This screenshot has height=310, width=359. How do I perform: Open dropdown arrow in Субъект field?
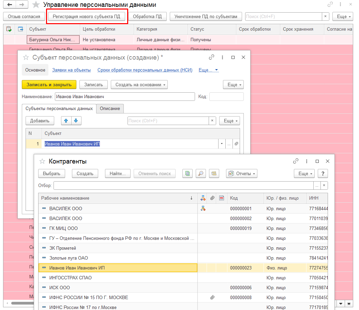(222, 144)
